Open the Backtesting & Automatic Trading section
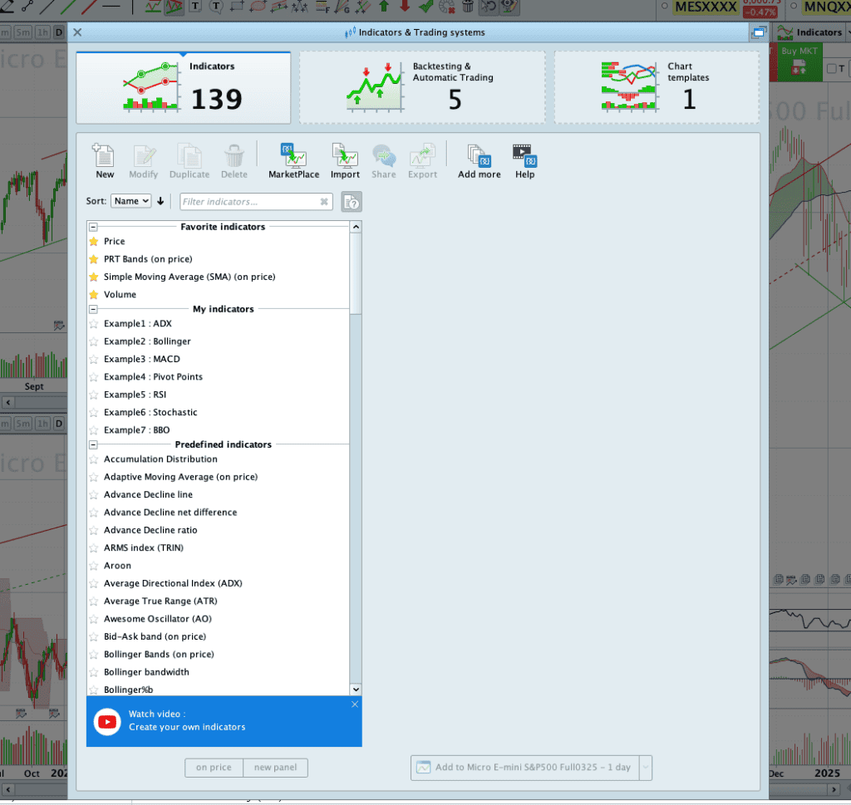851x805 pixels. [x=421, y=86]
